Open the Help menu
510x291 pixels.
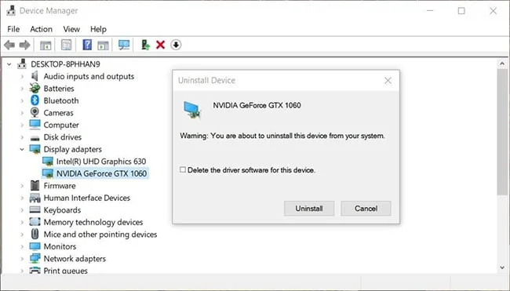pyautogui.click(x=98, y=29)
